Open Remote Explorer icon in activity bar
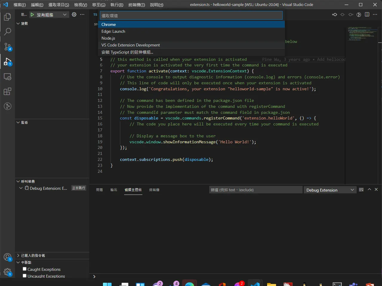The image size is (382, 286). pos(7,77)
